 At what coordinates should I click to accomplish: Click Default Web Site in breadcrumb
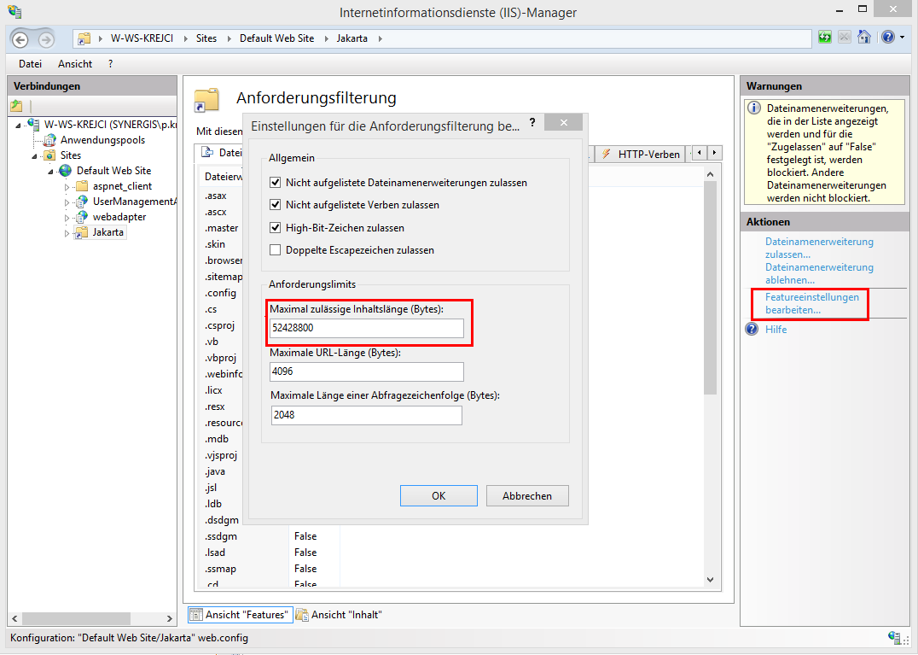(277, 38)
